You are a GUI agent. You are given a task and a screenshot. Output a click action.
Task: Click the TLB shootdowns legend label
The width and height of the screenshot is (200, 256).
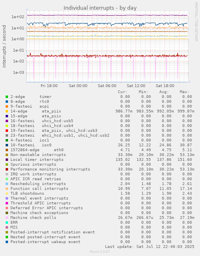coord(27,194)
